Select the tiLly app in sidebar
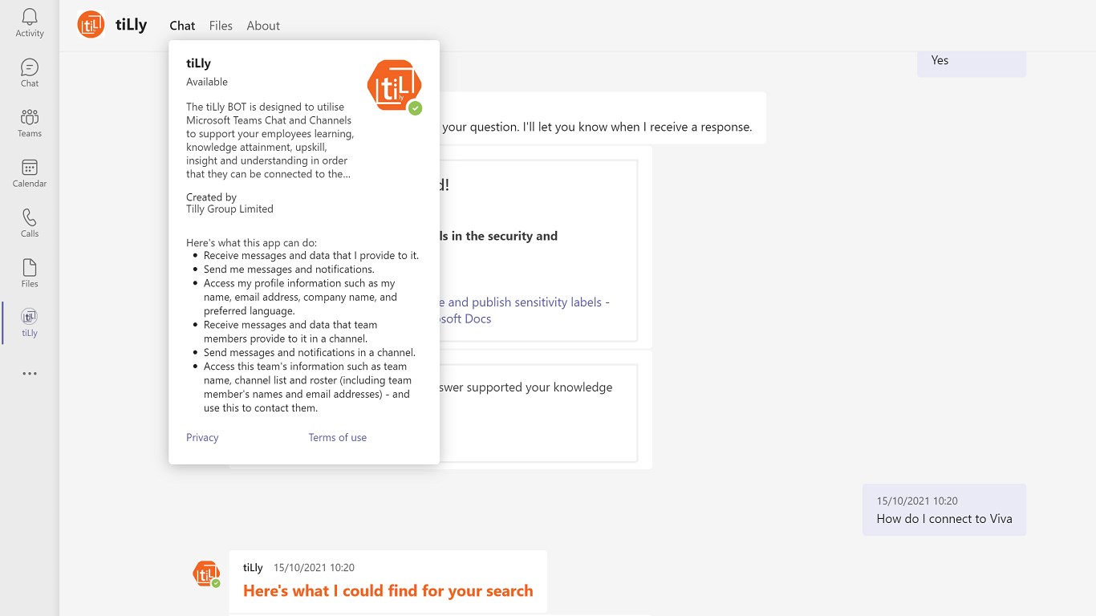The width and height of the screenshot is (1096, 616). coord(30,322)
